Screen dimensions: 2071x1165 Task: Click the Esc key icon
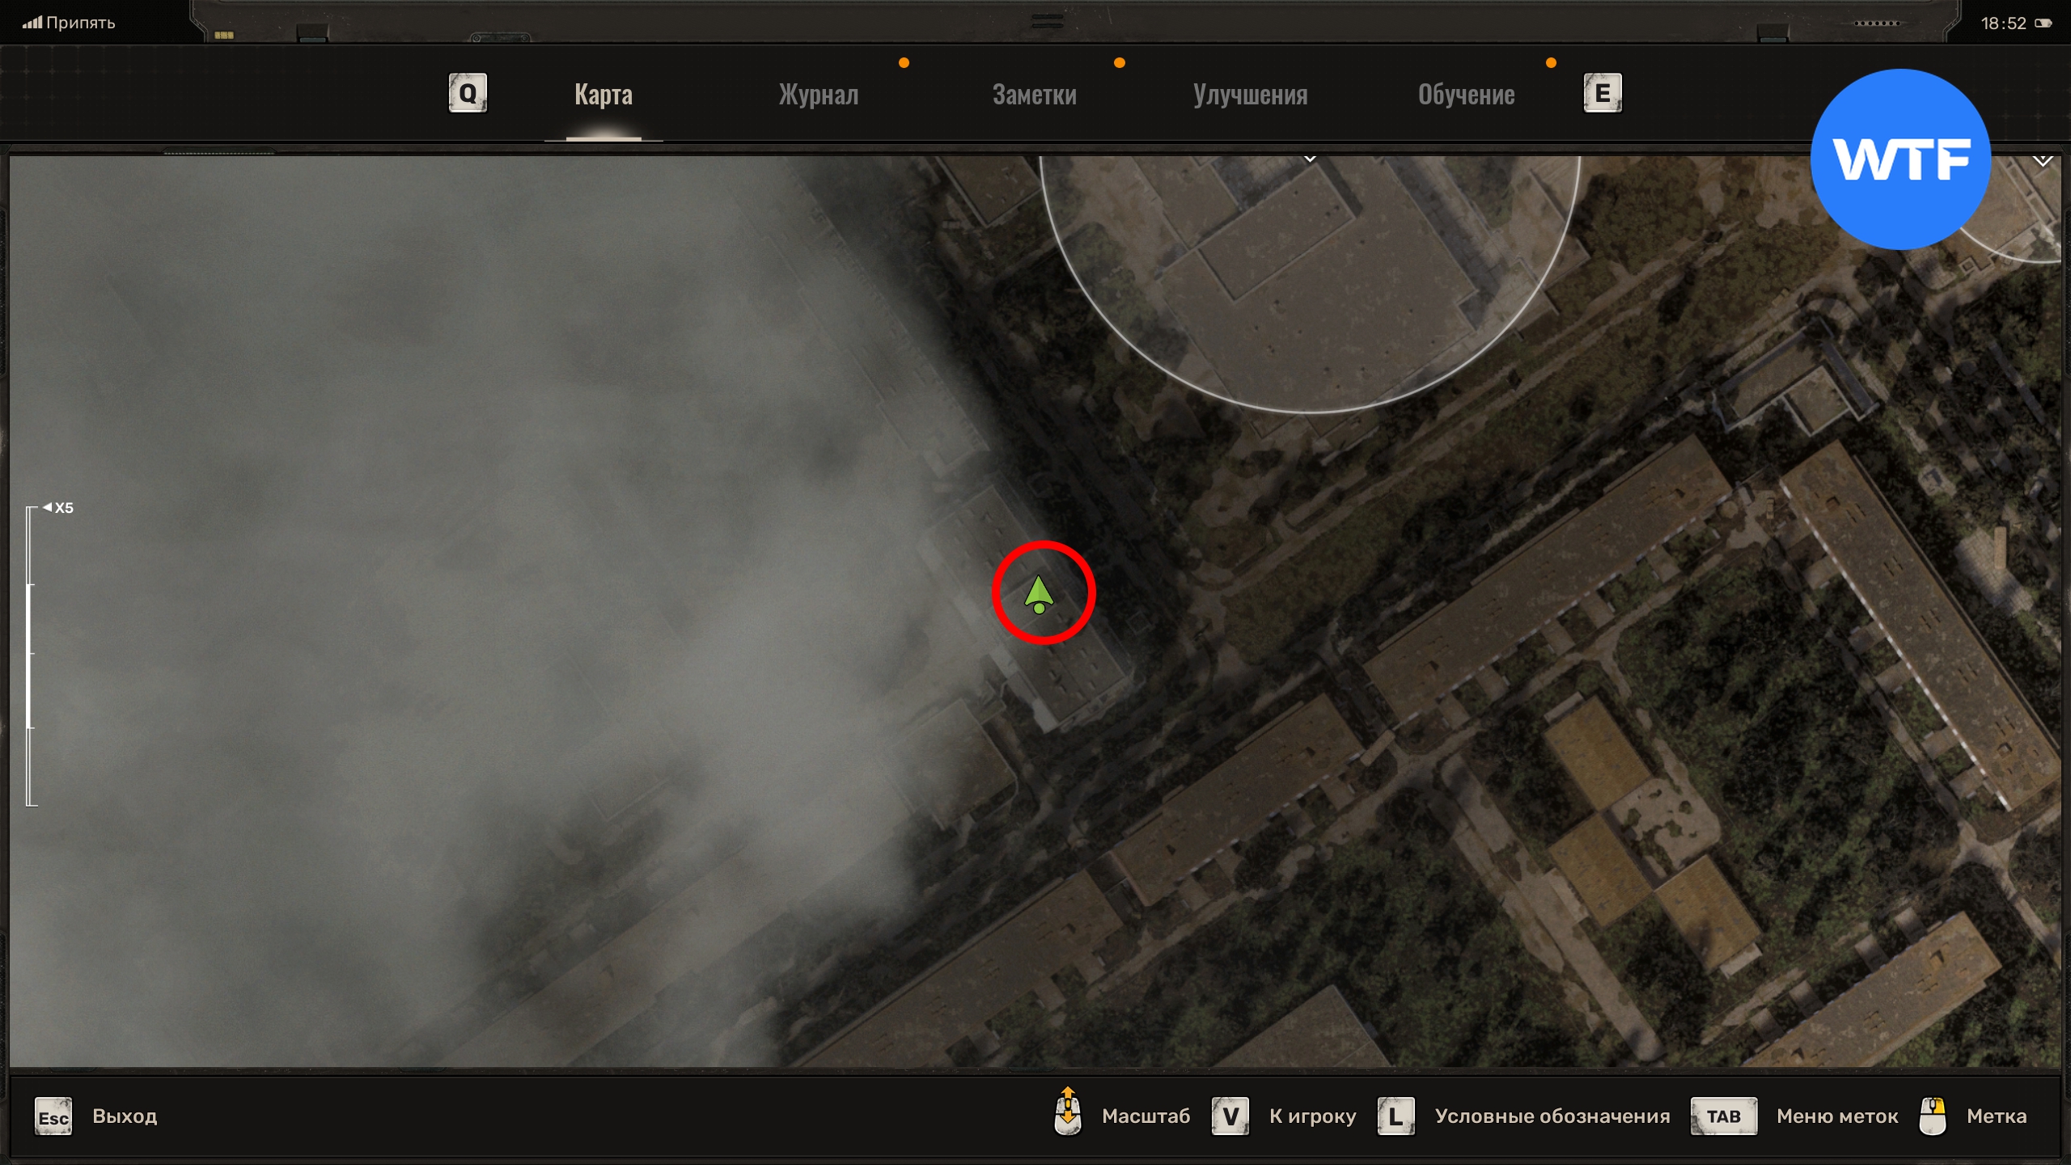[53, 1116]
